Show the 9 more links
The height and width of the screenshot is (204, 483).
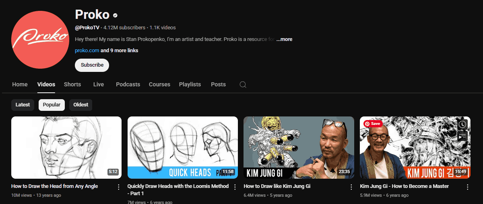point(120,51)
